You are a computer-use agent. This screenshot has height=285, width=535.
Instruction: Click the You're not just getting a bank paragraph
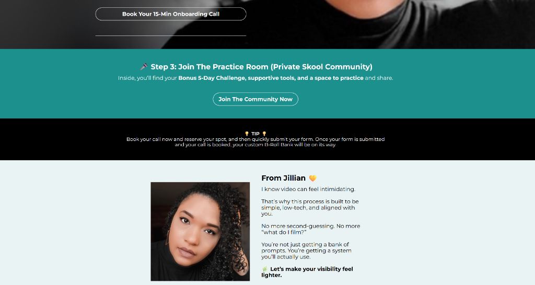[x=306, y=251]
